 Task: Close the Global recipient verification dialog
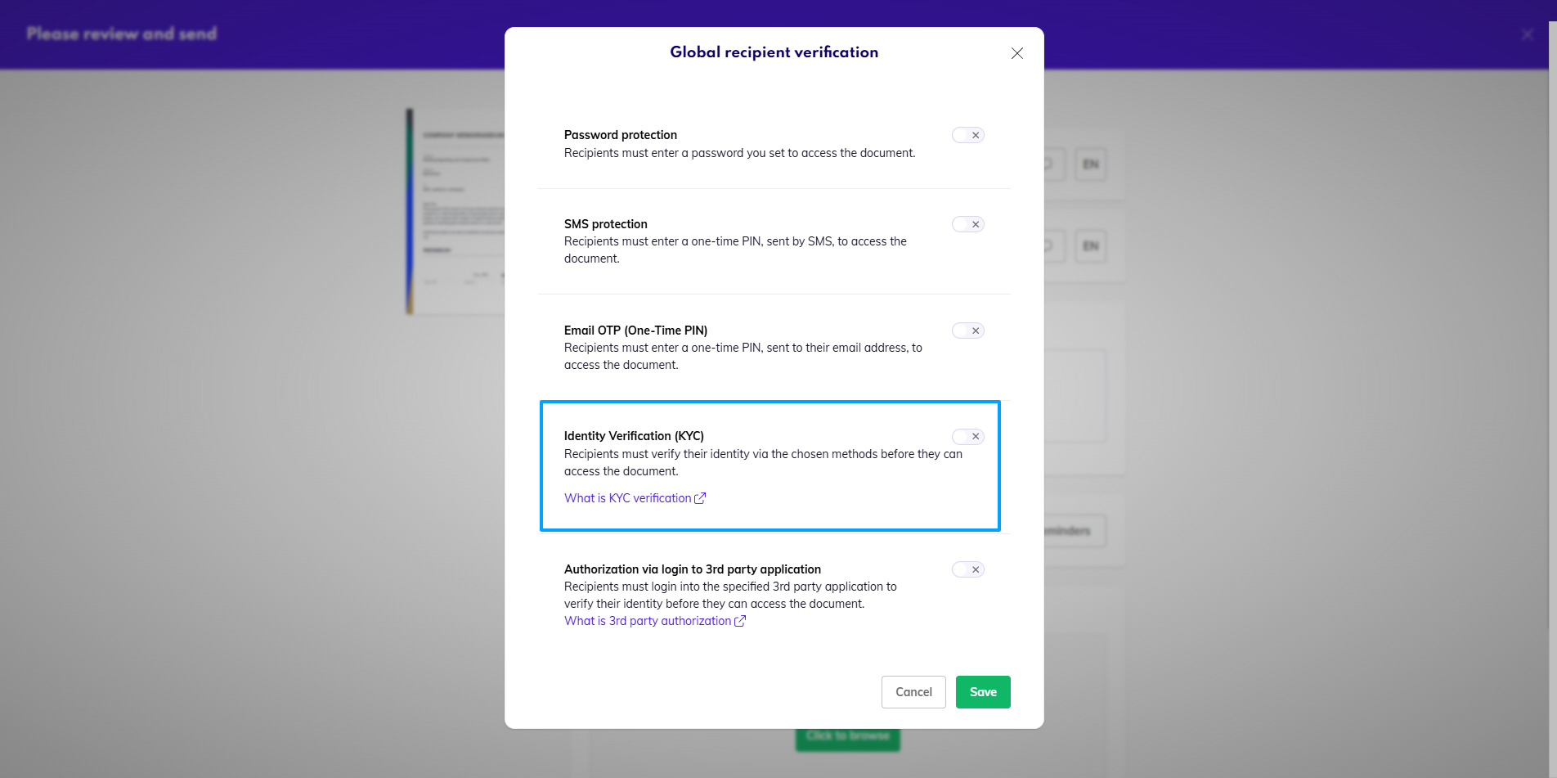(1016, 53)
